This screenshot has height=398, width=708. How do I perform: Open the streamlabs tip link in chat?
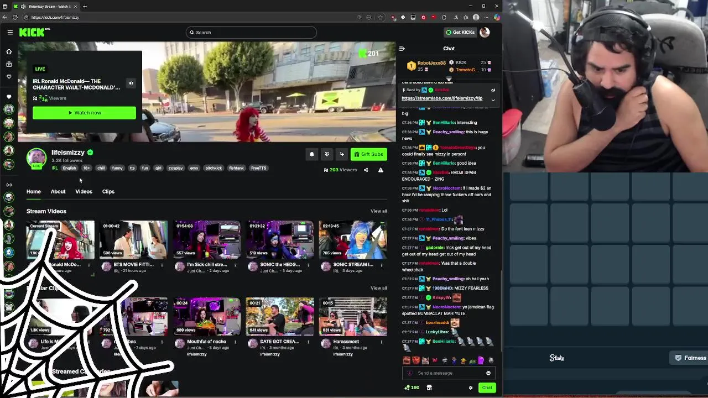[x=442, y=98]
